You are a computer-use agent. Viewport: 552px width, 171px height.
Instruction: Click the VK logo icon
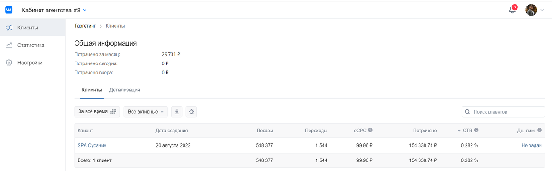[9, 10]
